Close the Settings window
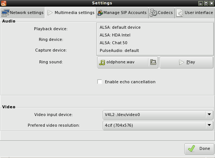 click(212, 3)
